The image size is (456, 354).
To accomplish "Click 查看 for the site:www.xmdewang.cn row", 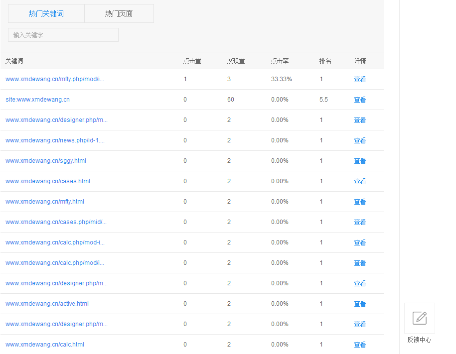I will [x=360, y=99].
